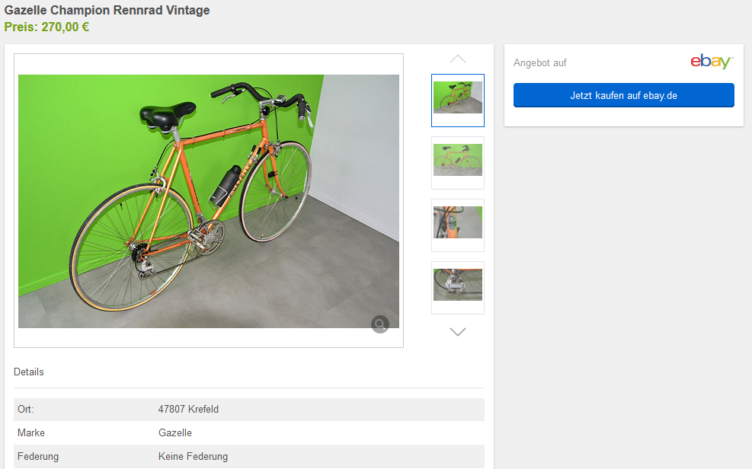Select the "Details" section heading
The width and height of the screenshot is (752, 469).
[29, 372]
